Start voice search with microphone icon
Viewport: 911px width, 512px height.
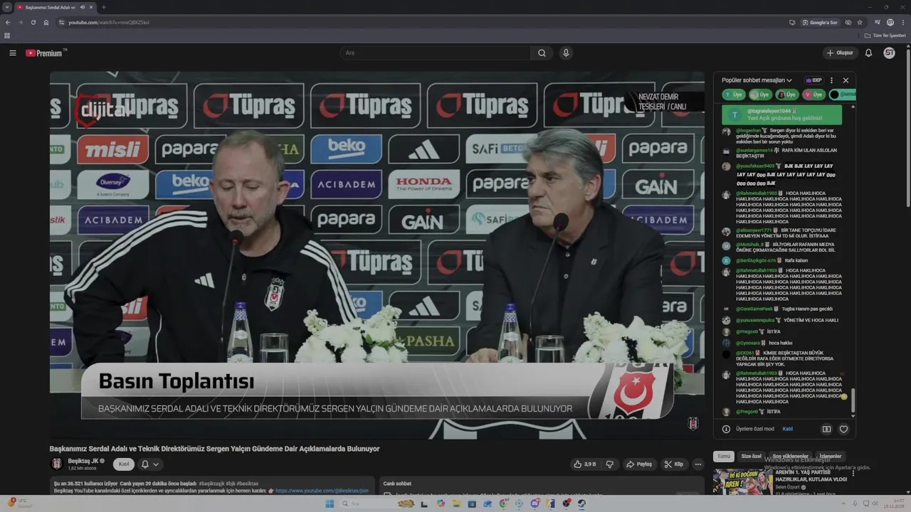566,53
